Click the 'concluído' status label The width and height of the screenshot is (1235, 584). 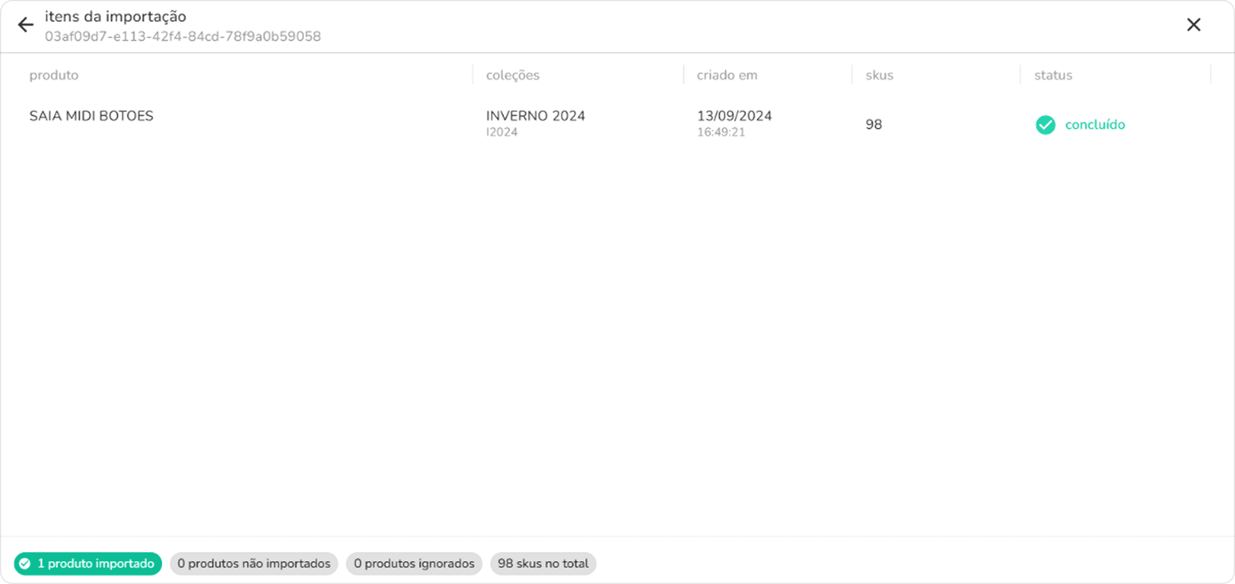pyautogui.click(x=1095, y=124)
